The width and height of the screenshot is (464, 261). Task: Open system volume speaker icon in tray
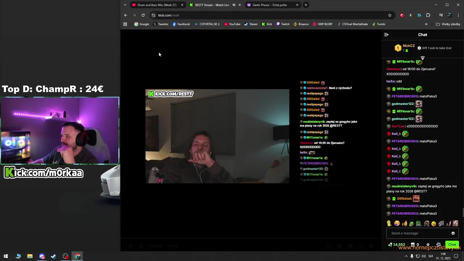point(423,256)
